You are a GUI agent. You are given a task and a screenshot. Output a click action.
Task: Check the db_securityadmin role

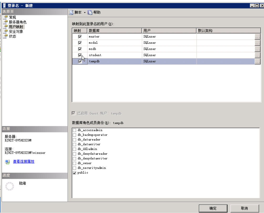75,168
